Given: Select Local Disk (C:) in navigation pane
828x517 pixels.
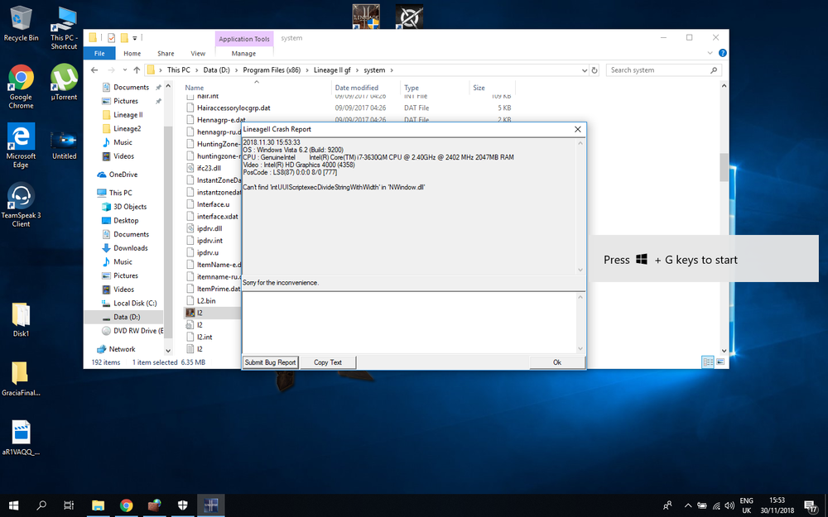Looking at the screenshot, I should coord(134,304).
